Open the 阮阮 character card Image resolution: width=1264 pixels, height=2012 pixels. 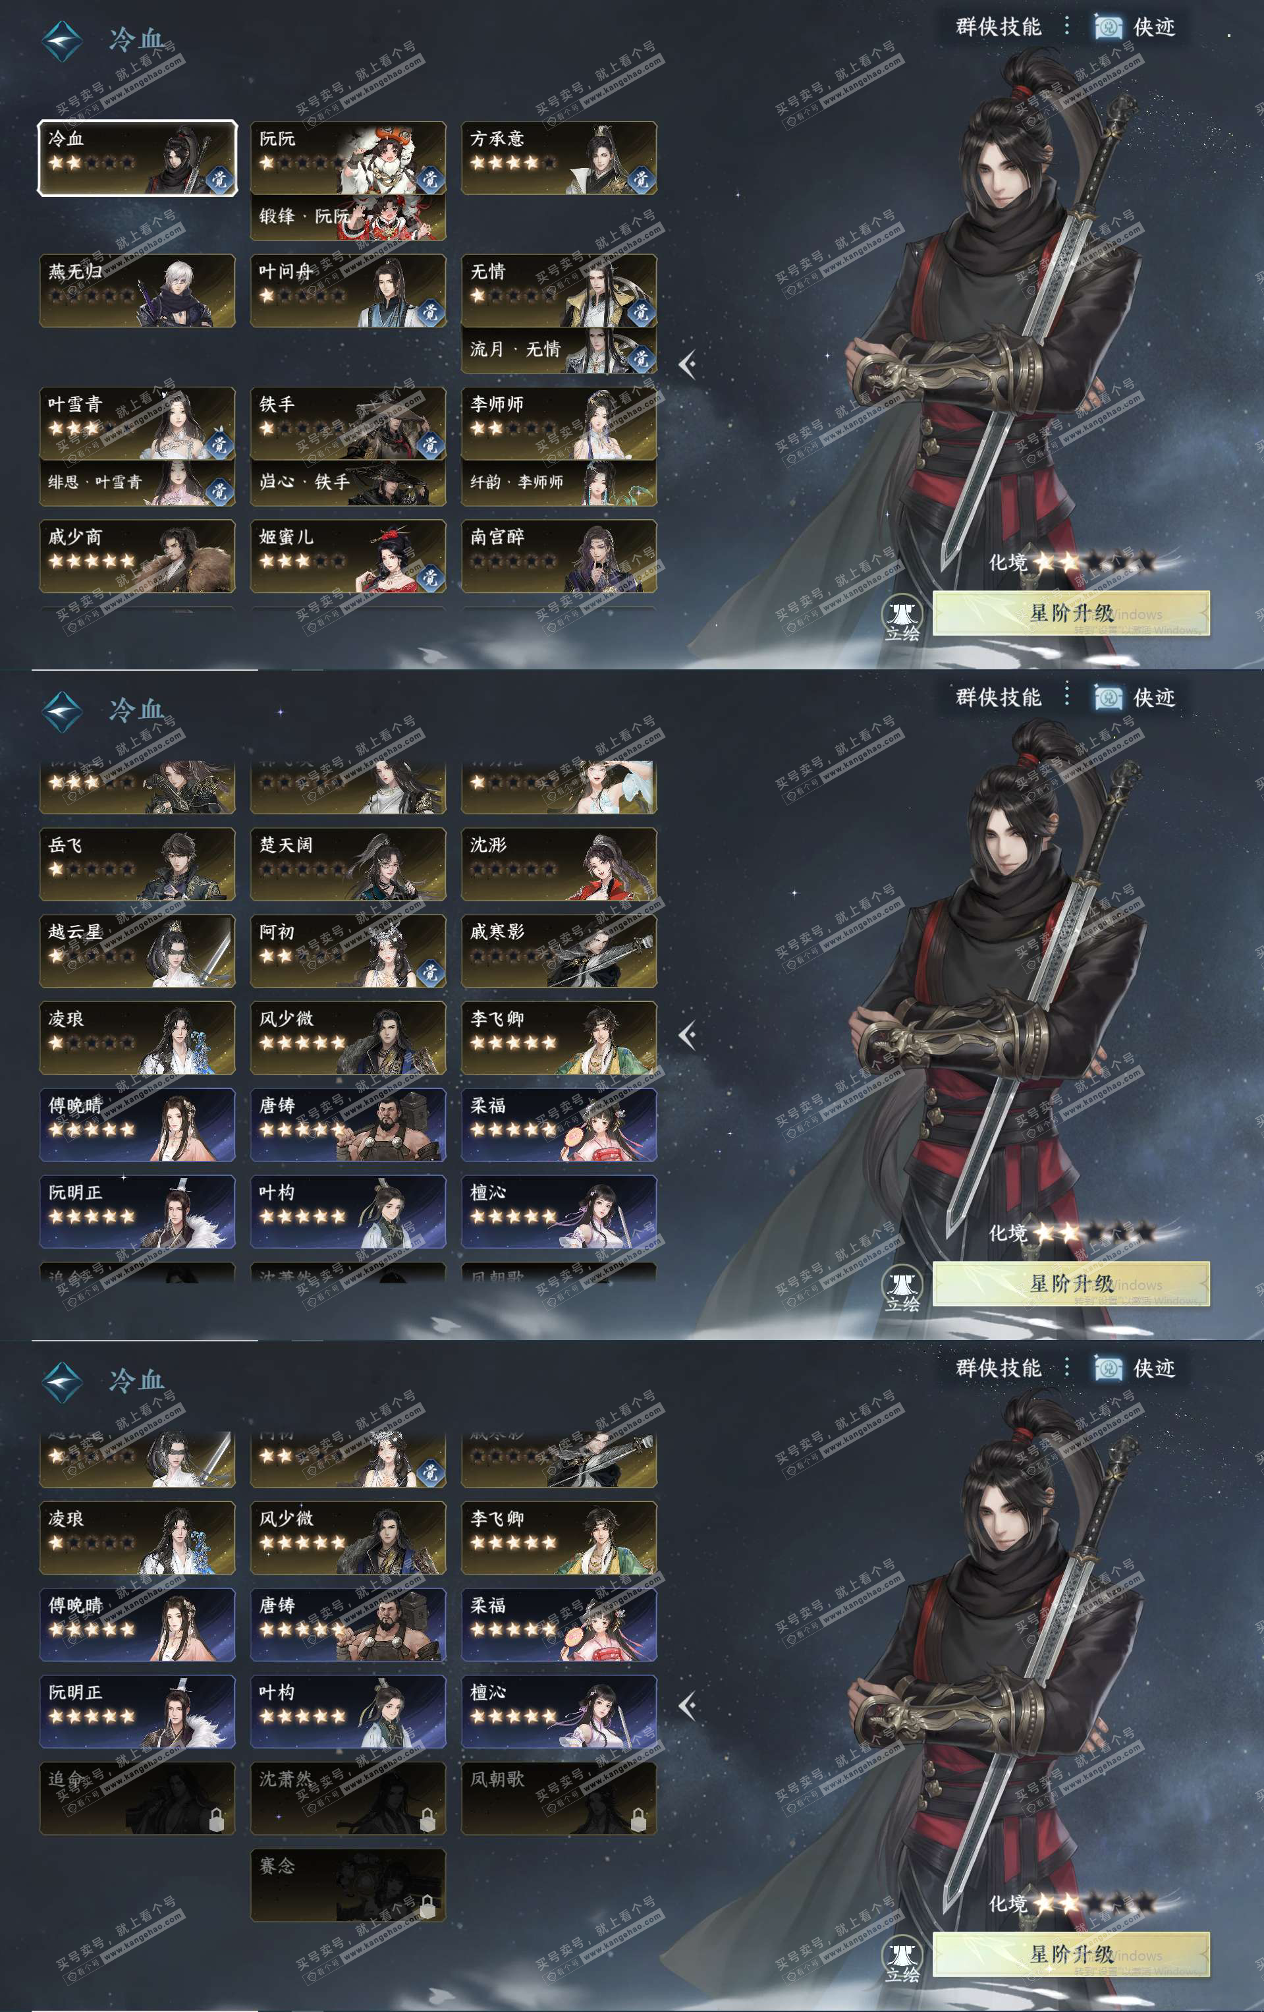coord(348,158)
